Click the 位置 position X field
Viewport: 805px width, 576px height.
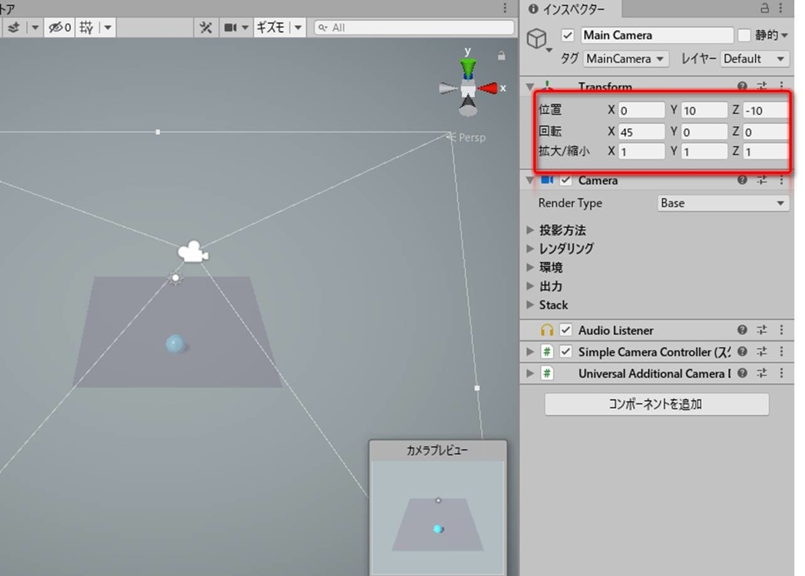641,111
